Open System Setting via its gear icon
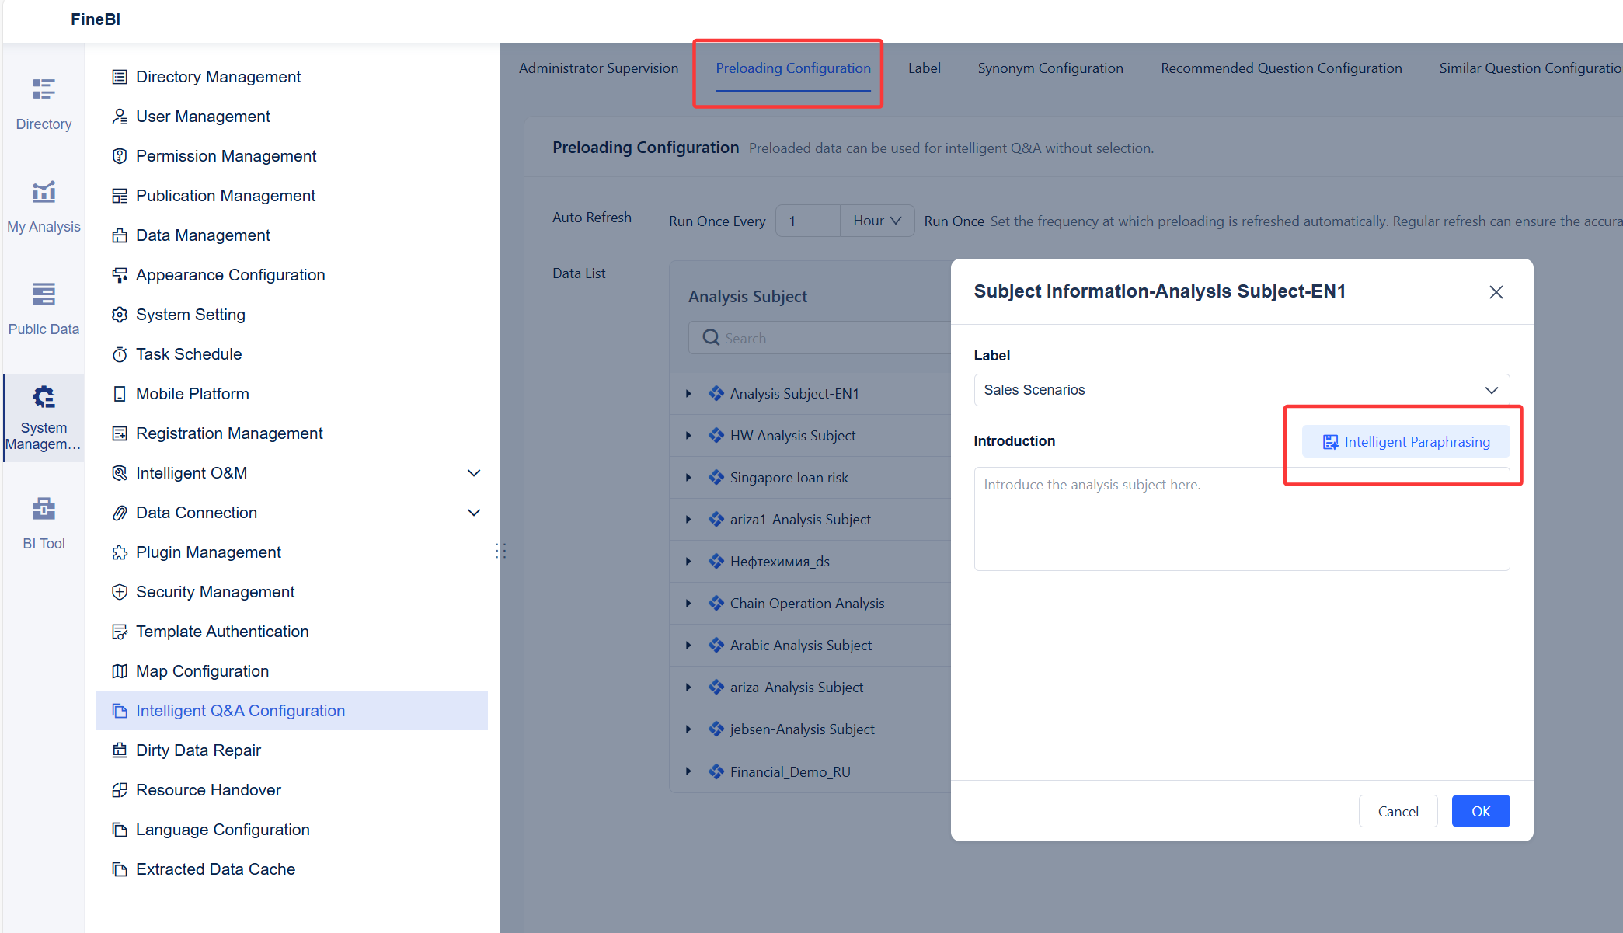This screenshot has width=1623, height=933. (120, 314)
